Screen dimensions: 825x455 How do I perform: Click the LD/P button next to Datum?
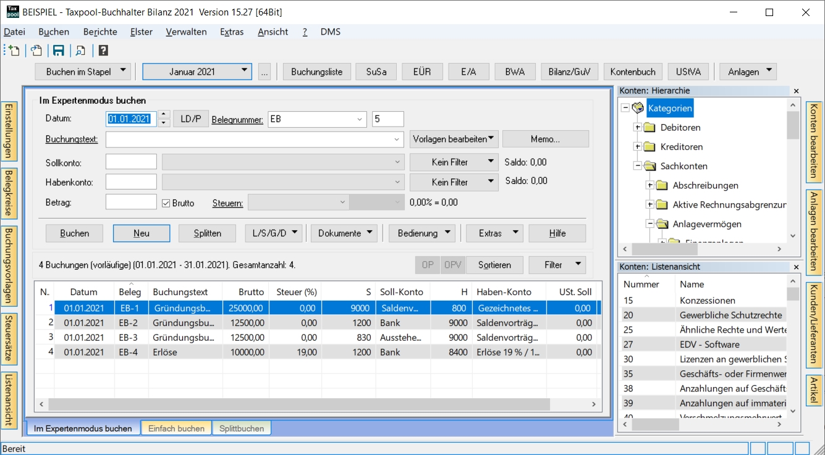point(191,119)
